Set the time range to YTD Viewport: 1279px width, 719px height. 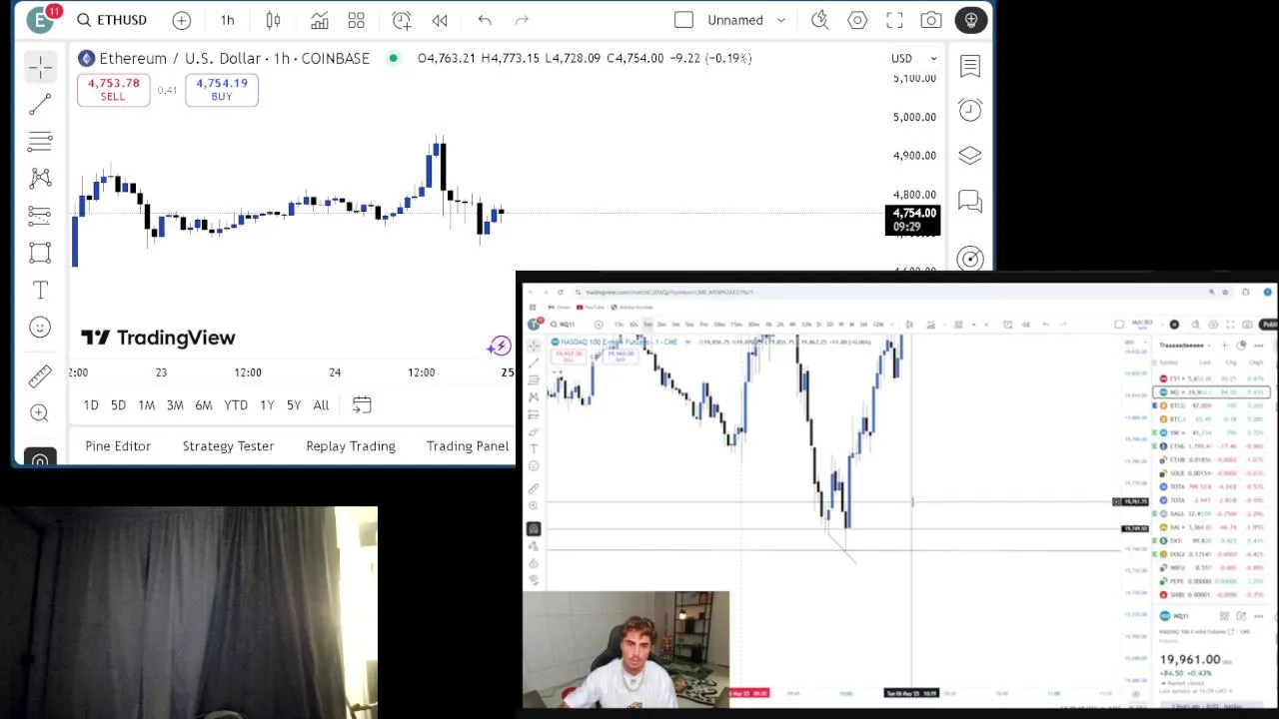click(x=236, y=404)
